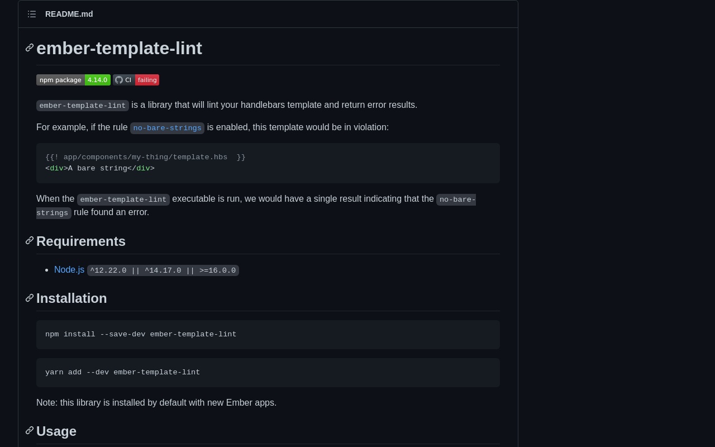Click the Usage heading text
Screen dimensions: 715x447
[x=56, y=431]
